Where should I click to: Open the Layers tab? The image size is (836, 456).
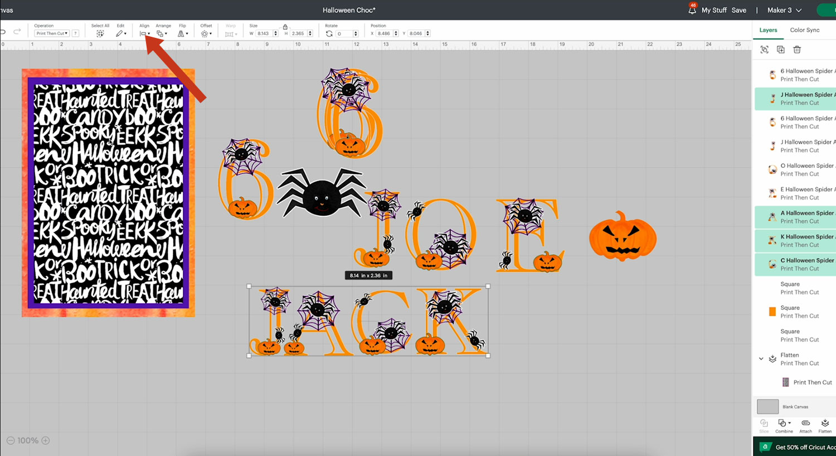click(768, 30)
